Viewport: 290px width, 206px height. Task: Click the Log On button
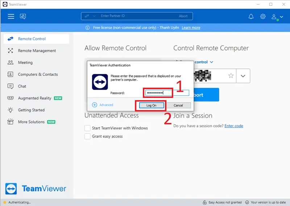[x=152, y=105]
